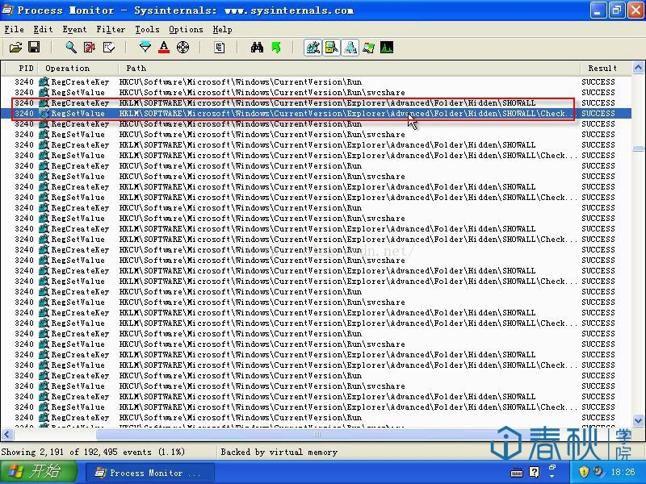Click 'Backed by virtual memory' status text
This screenshot has height=484, width=646.
coord(279,452)
